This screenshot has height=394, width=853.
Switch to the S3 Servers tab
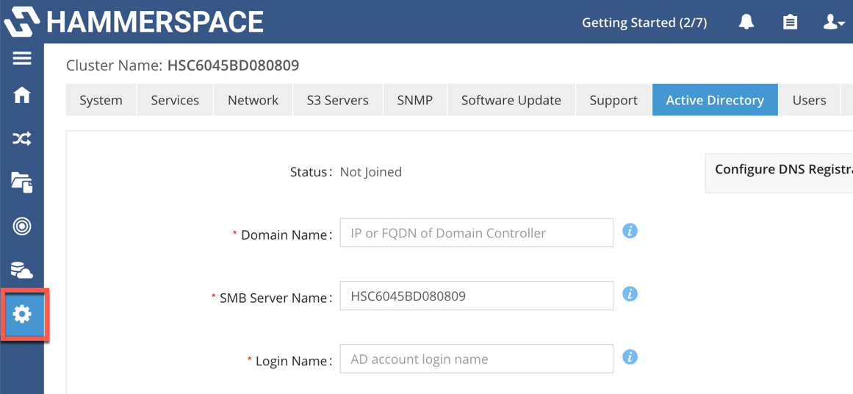337,100
